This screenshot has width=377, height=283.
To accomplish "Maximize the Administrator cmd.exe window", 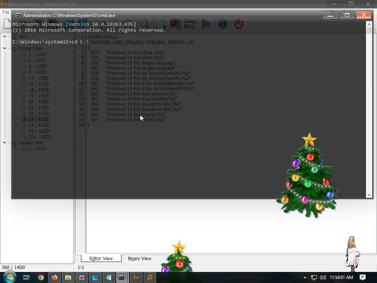I will 347,15.
